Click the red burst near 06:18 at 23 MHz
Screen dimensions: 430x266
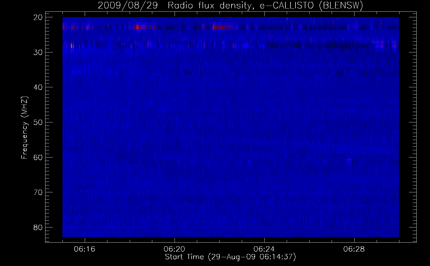144,27
